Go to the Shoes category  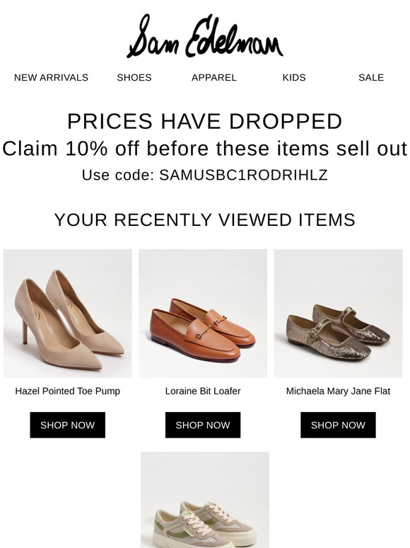pos(134,78)
